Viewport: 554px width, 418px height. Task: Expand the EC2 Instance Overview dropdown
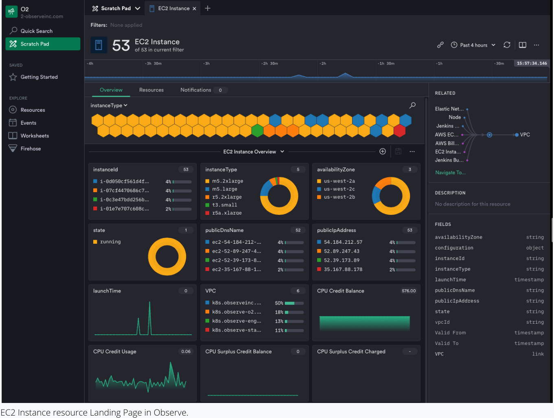click(254, 152)
